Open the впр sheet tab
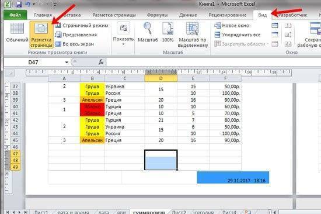This screenshot has width=321, height=214. click(x=121, y=212)
